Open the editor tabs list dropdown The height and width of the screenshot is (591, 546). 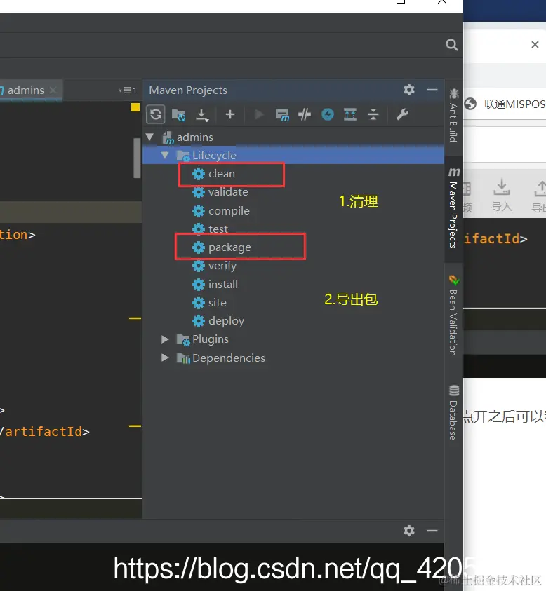(x=128, y=90)
